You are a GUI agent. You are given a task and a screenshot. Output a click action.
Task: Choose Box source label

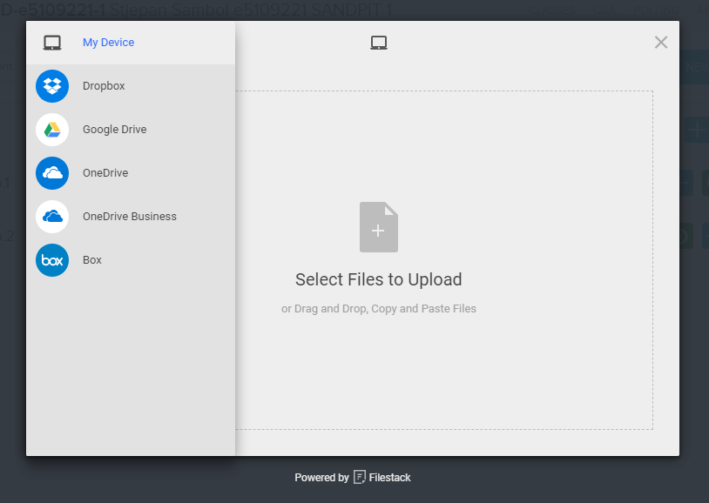91,260
